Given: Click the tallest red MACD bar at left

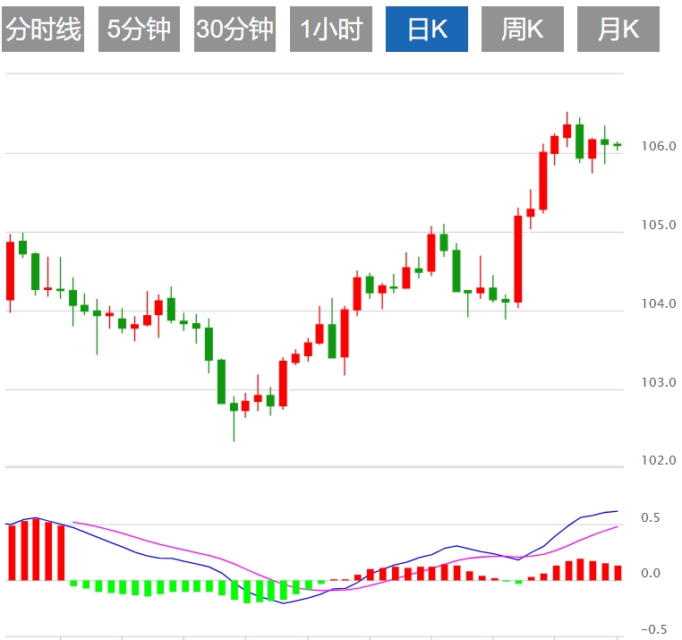Looking at the screenshot, I should [x=37, y=550].
